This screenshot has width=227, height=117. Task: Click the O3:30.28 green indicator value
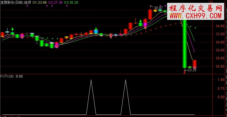(x=71, y=2)
